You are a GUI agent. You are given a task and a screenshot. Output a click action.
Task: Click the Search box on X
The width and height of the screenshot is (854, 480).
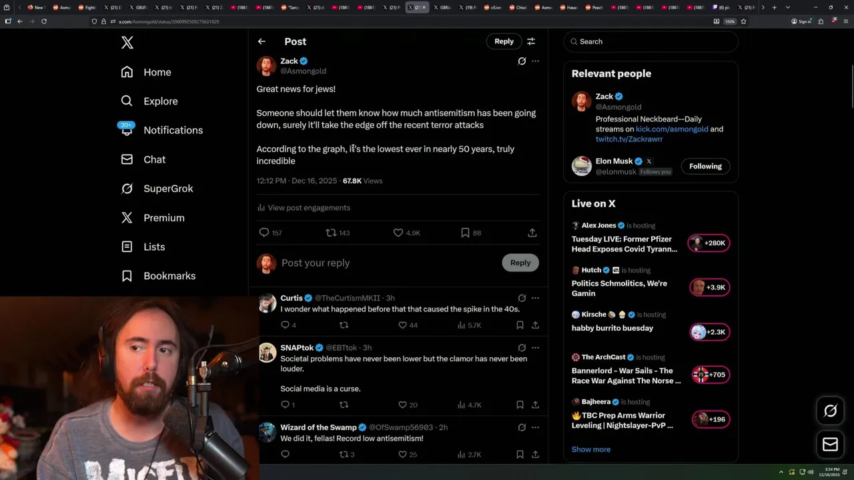[651, 41]
